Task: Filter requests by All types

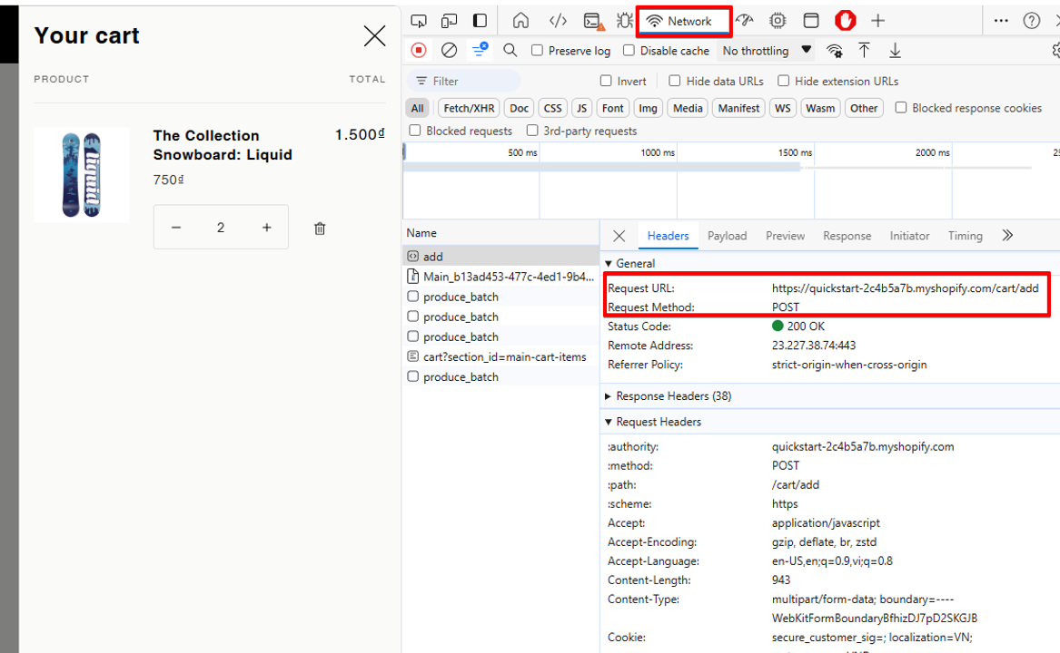Action: coord(418,108)
